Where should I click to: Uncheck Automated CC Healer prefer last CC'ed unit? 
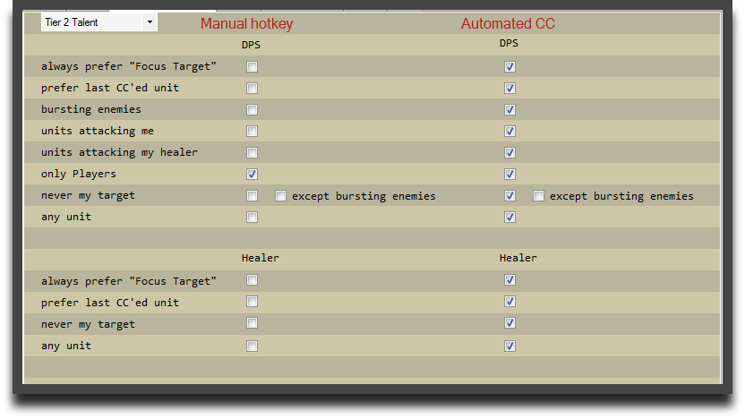point(510,301)
